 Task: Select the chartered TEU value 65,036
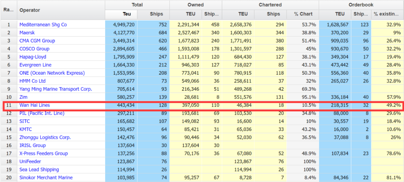click(244, 129)
